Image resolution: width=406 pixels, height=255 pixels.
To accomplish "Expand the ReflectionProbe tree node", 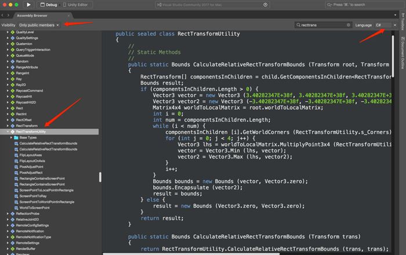I will click(x=7, y=213).
